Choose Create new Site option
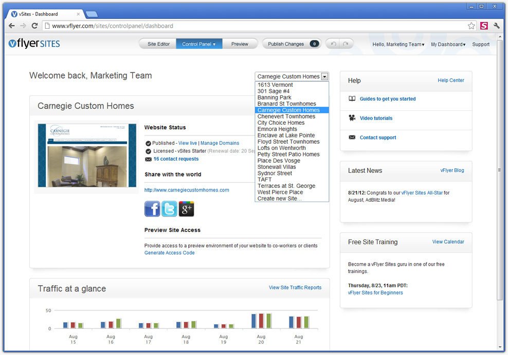Viewport: 508px width, 355px height. [292, 199]
